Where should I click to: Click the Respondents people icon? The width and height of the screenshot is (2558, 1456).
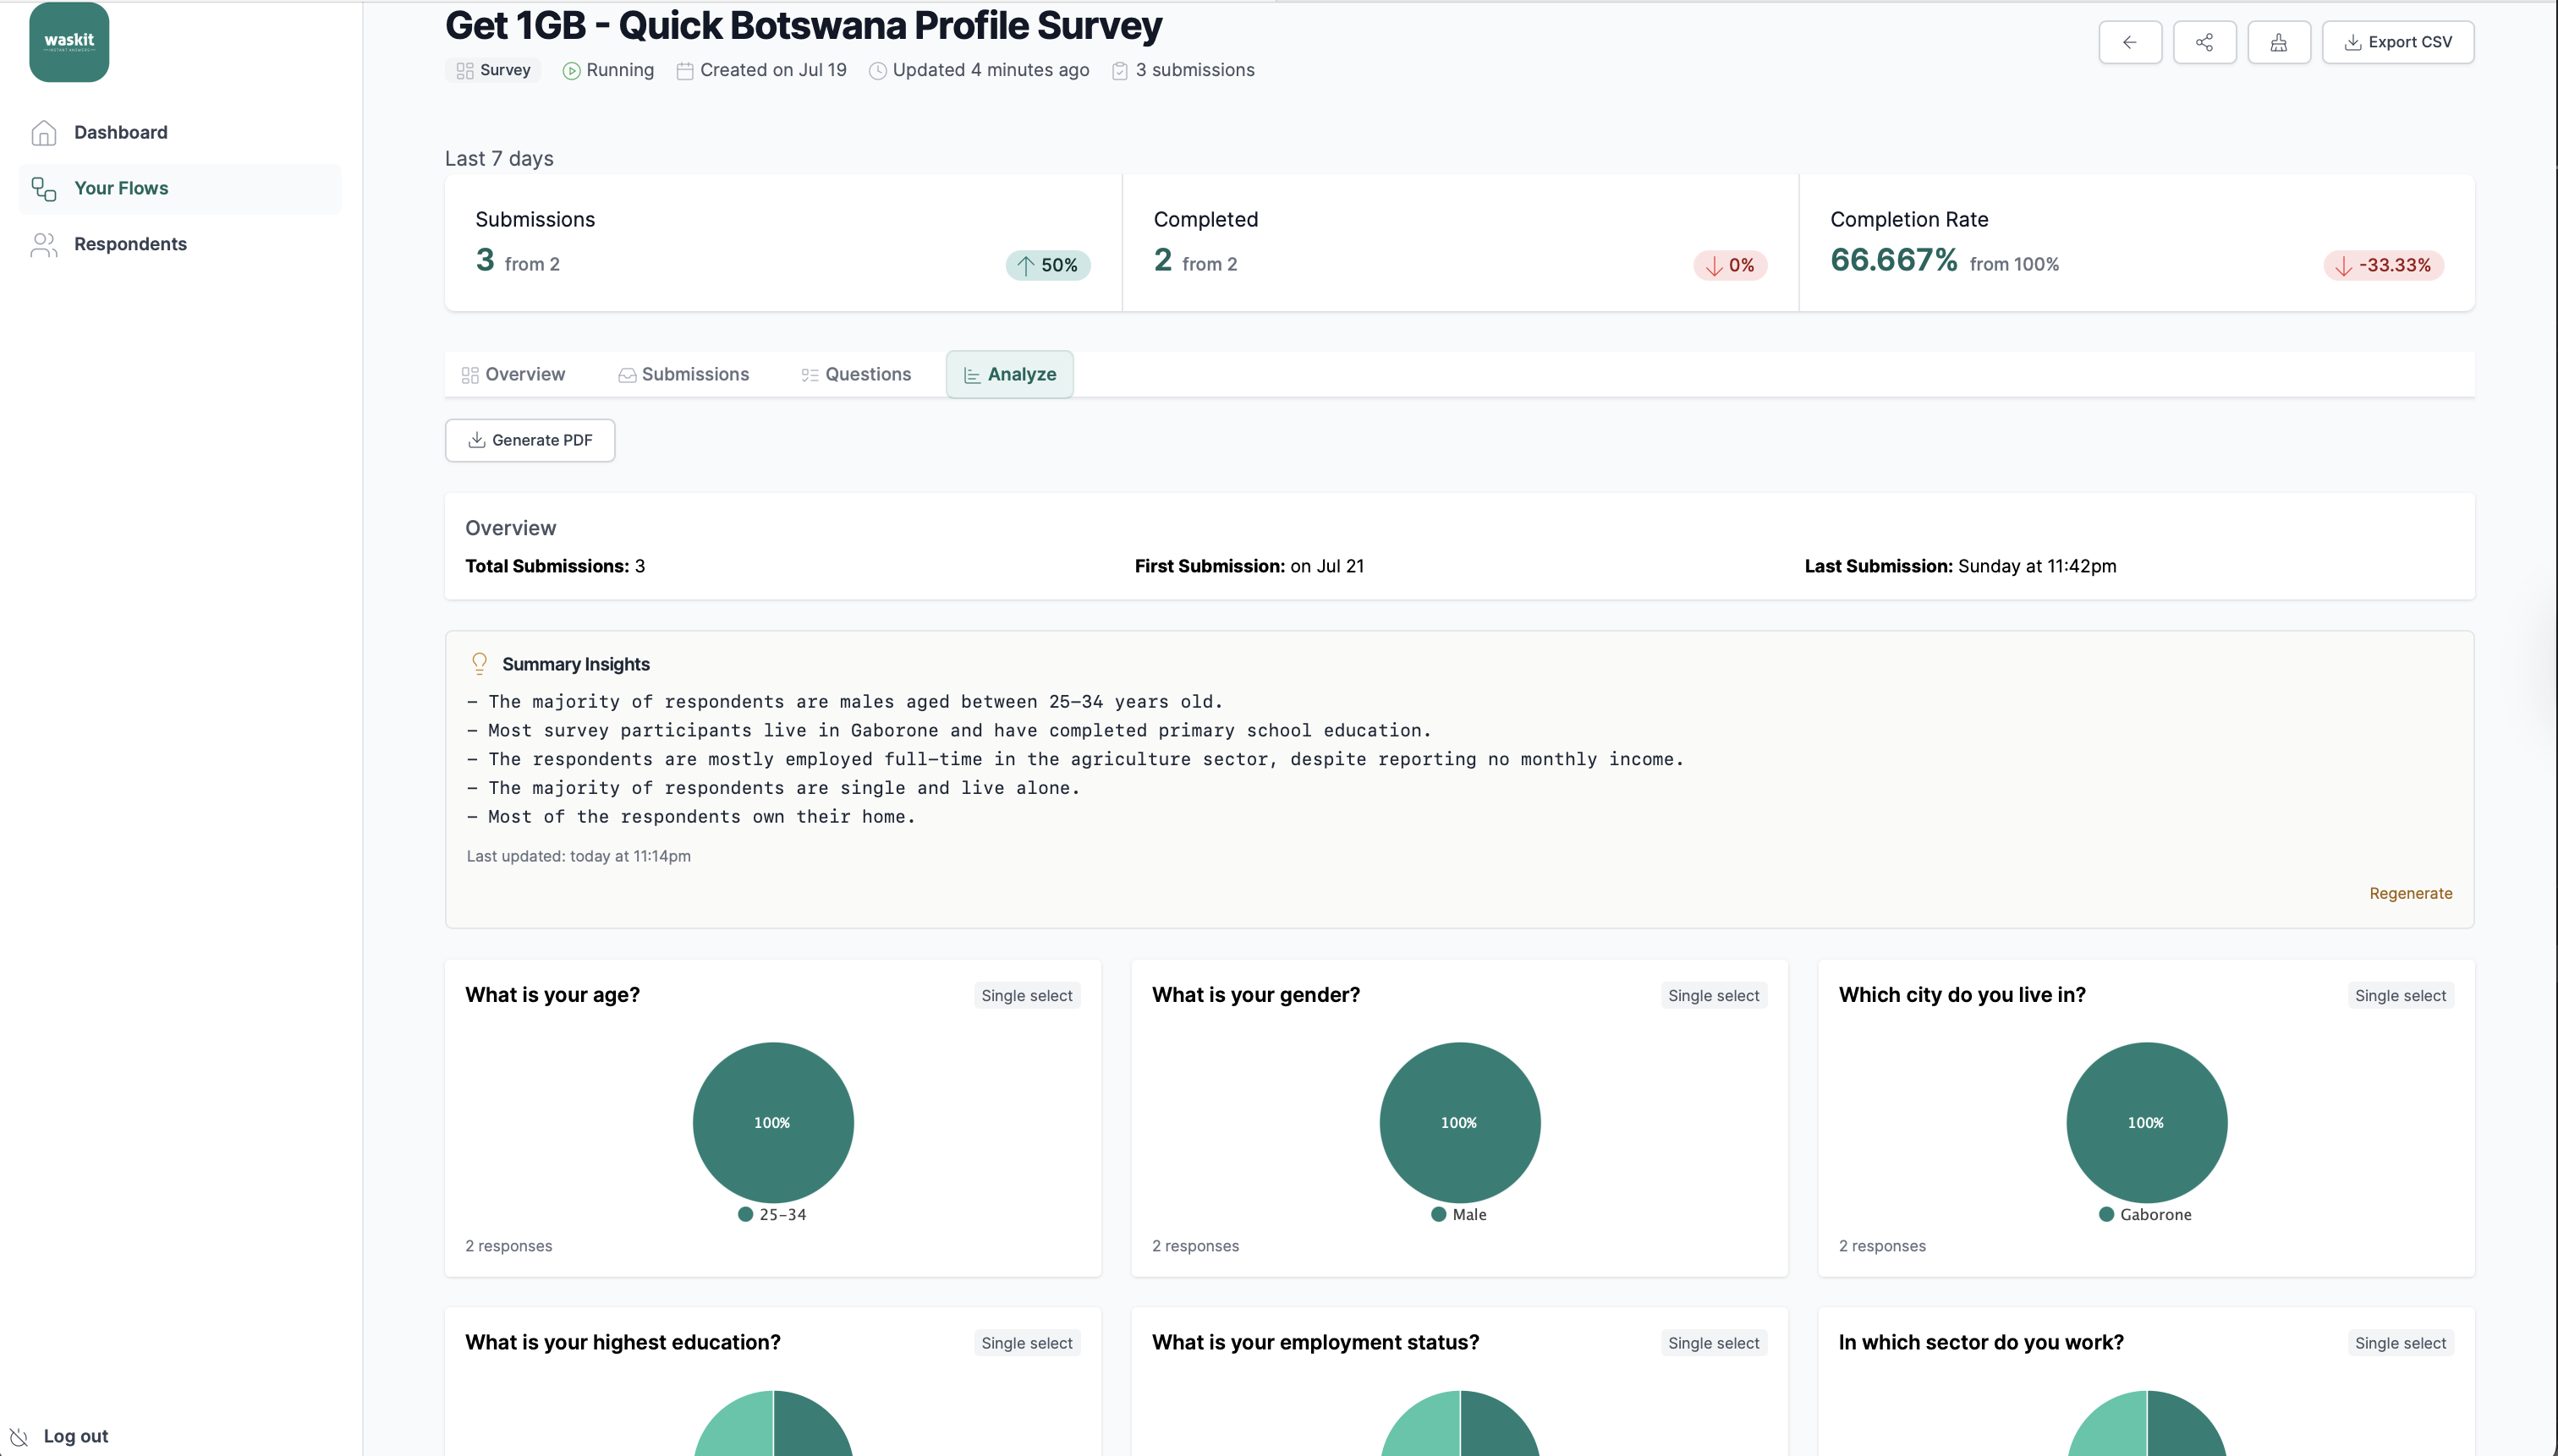(44, 244)
